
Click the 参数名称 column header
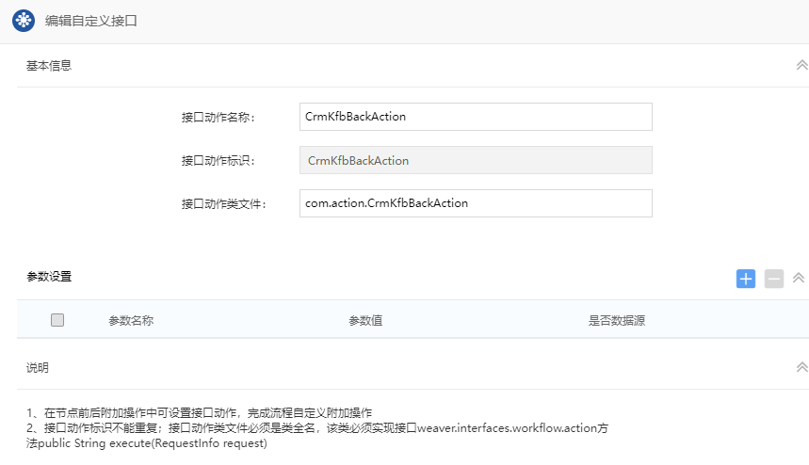click(131, 320)
